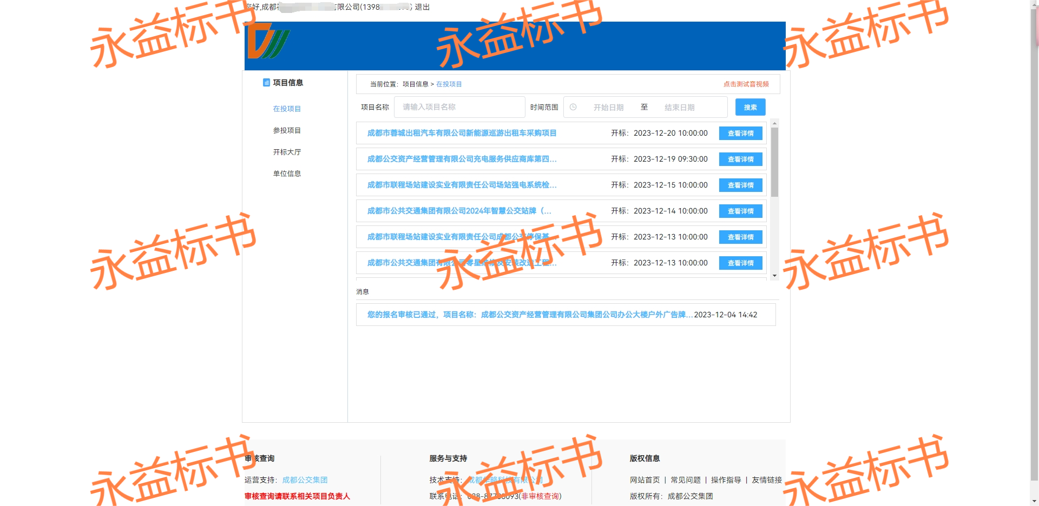The height and width of the screenshot is (506, 1039).
Task: Select the 项目信息 sidebar heading
Action: pyautogui.click(x=288, y=83)
